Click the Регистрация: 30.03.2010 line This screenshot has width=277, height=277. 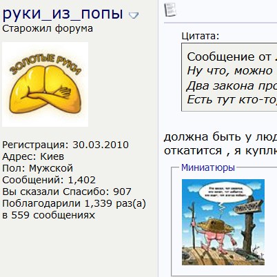coord(65,145)
